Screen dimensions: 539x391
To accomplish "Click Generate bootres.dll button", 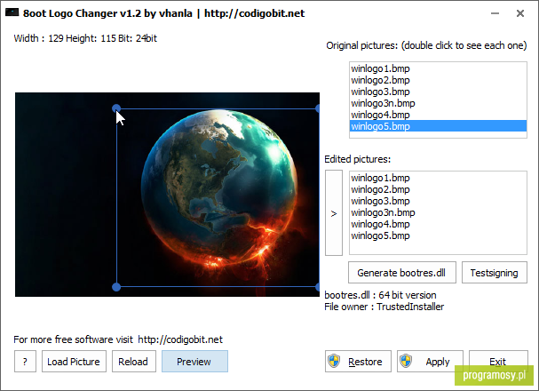I will pyautogui.click(x=402, y=273).
